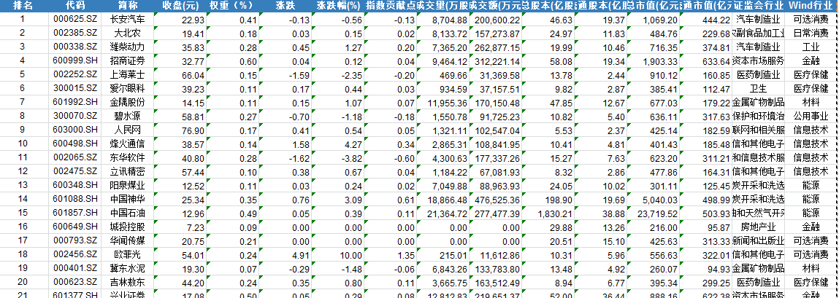Click market value 5,040.03 cell
Image resolution: width=839 pixels, height=298 pixels.
tap(654, 199)
